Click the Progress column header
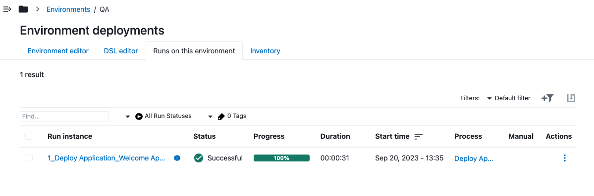 click(269, 136)
